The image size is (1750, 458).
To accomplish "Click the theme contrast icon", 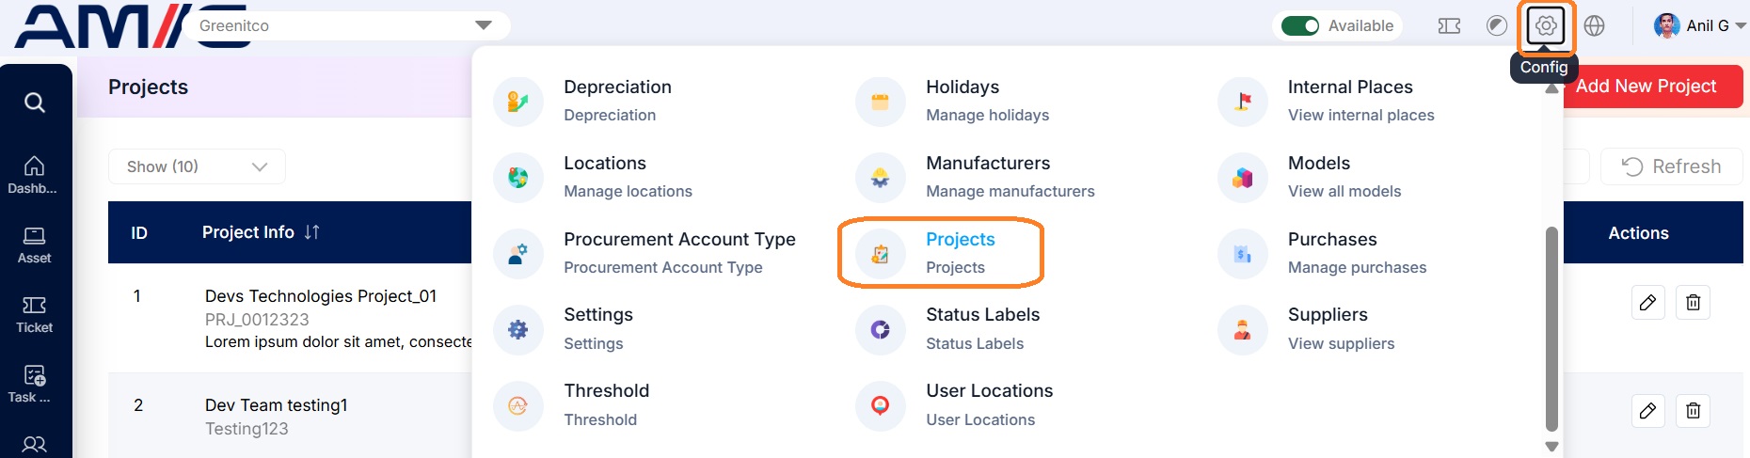I will click(1497, 25).
